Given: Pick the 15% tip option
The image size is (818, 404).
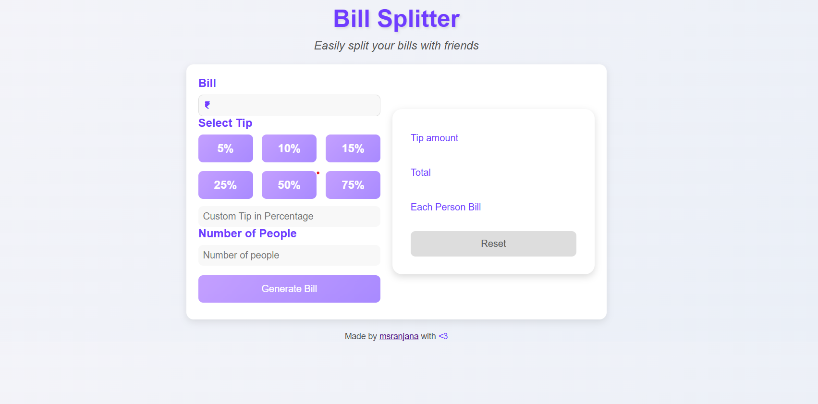Looking at the screenshot, I should (x=353, y=148).
